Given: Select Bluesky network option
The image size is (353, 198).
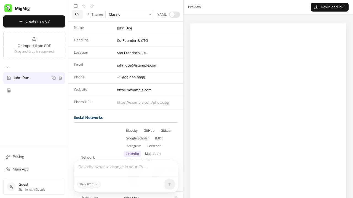Looking at the screenshot, I should (132, 131).
